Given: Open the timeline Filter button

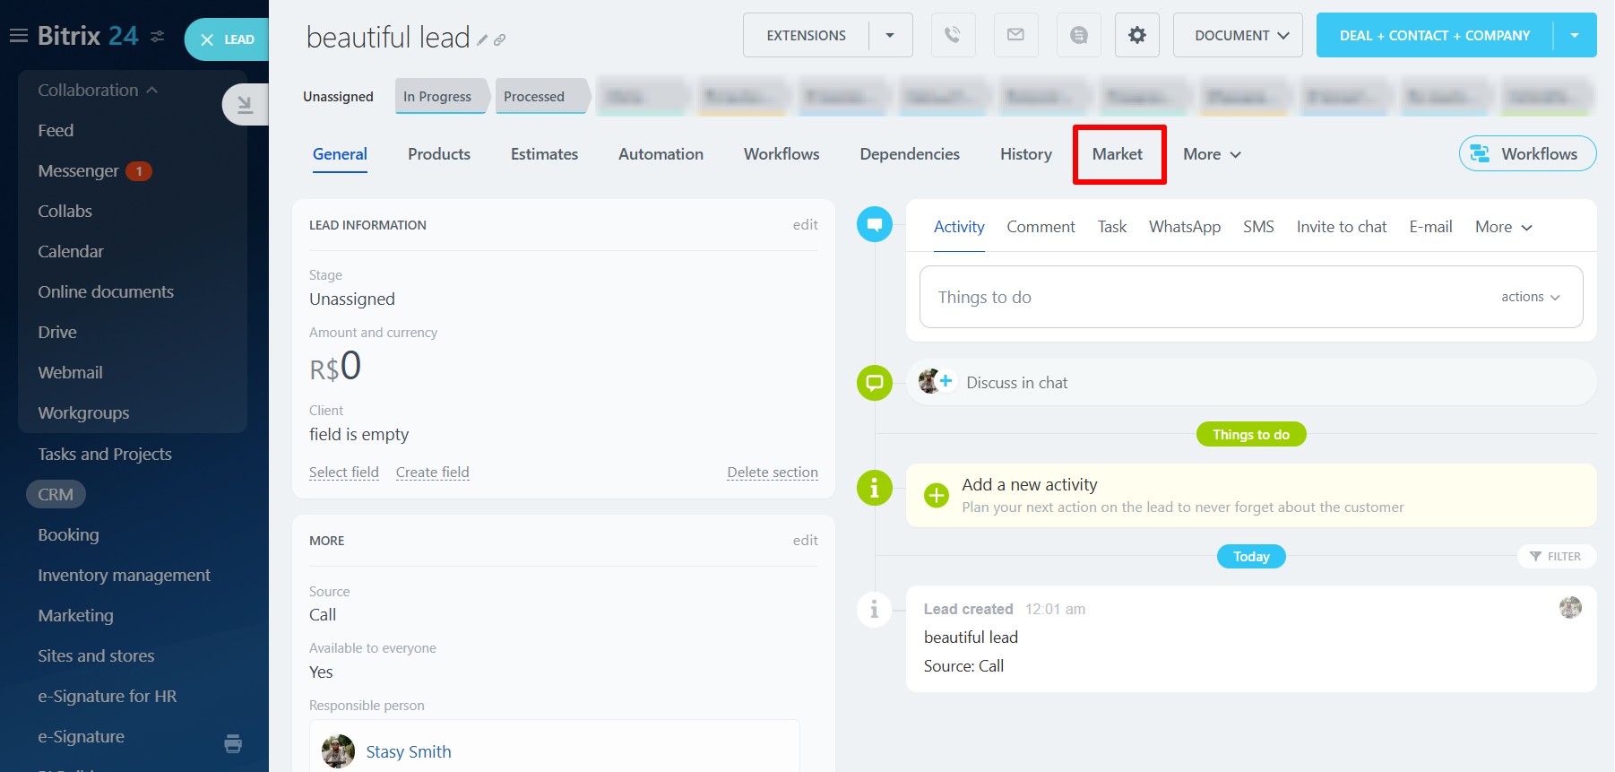Looking at the screenshot, I should click(x=1556, y=556).
